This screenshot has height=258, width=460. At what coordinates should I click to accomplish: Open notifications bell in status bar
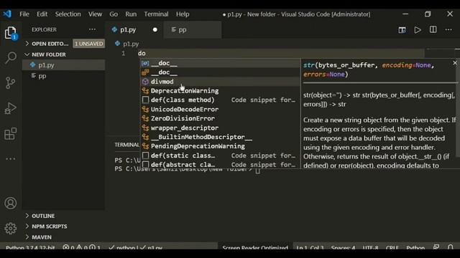(x=451, y=247)
